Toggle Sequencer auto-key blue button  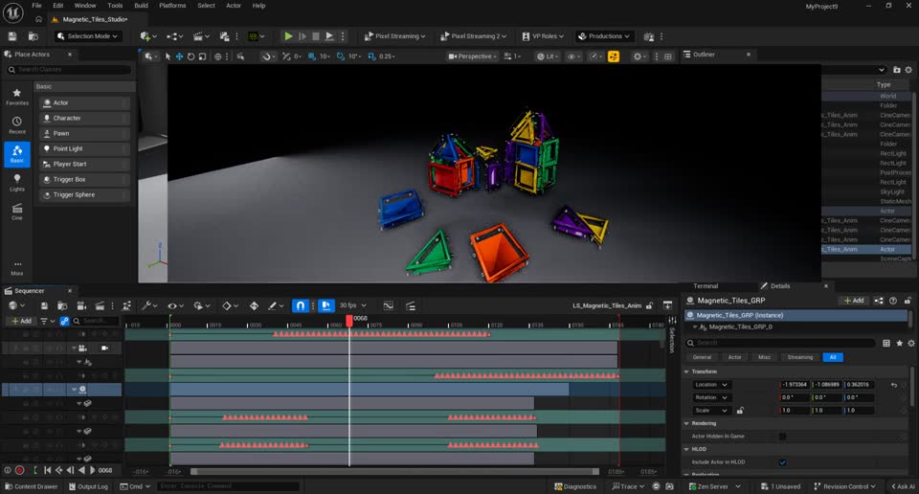coord(326,306)
